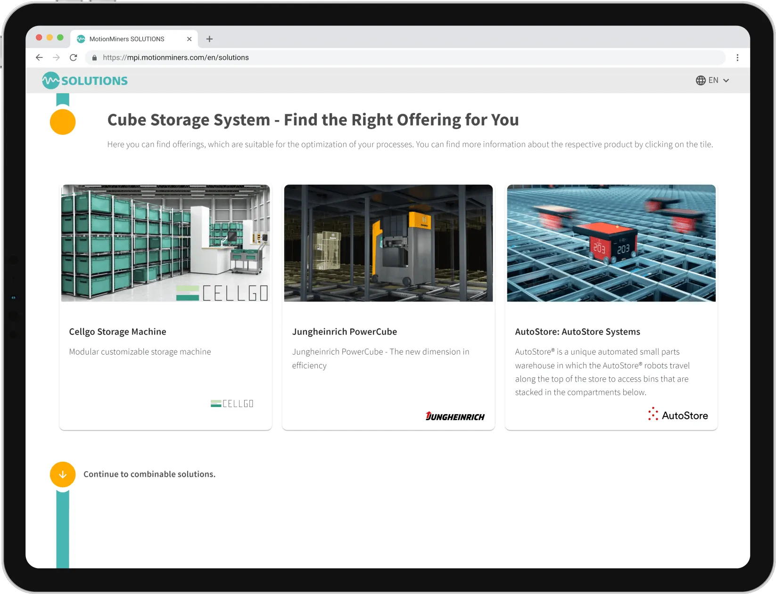The image size is (776, 594).
Task: Click Continue to combinable solutions
Action: pos(149,474)
